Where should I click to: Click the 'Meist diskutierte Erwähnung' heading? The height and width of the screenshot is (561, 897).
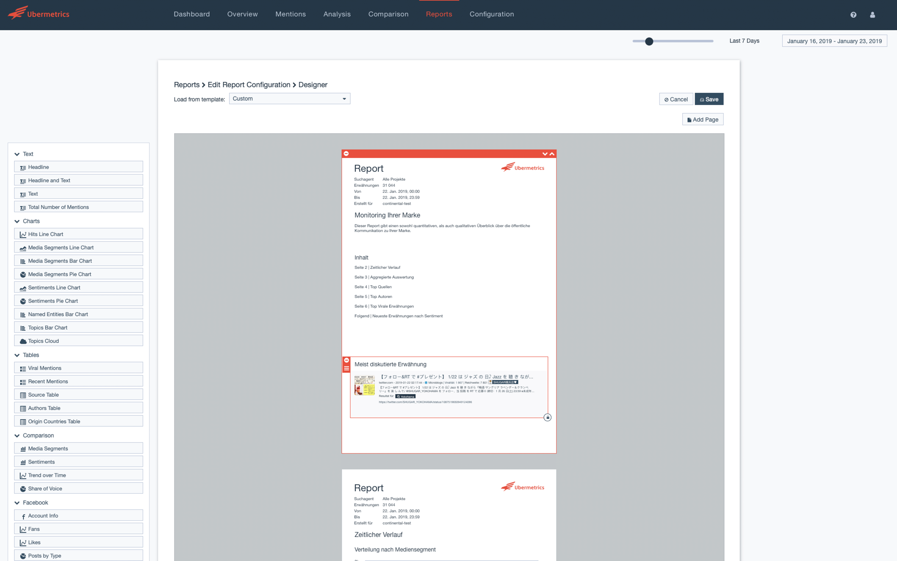(390, 364)
